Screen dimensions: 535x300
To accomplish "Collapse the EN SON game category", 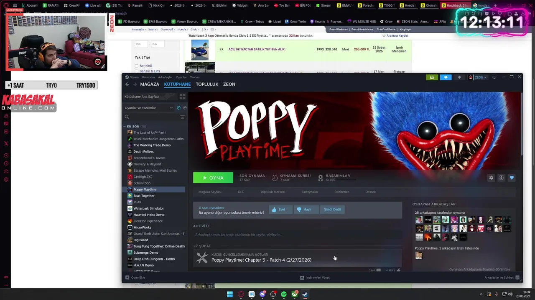I will coord(125,126).
